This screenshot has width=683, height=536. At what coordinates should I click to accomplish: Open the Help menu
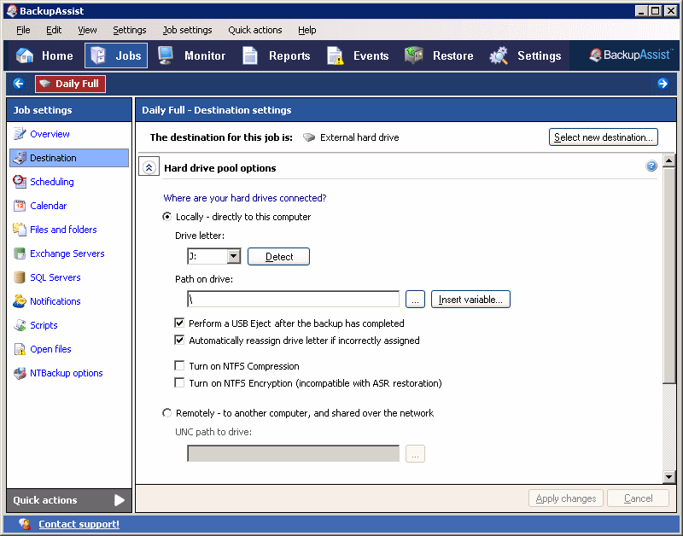click(x=307, y=30)
